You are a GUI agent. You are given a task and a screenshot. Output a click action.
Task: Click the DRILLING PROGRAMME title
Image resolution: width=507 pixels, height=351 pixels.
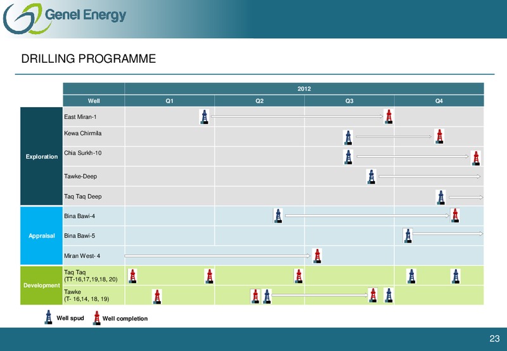click(89, 59)
